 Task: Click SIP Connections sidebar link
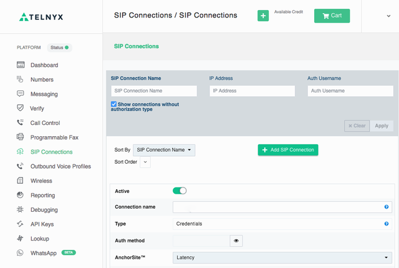click(x=51, y=152)
